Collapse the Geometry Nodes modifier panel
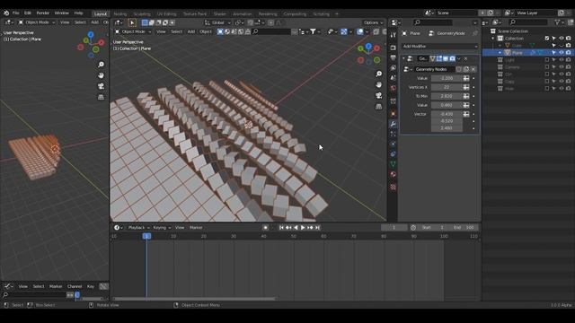575x323 pixels. click(403, 58)
